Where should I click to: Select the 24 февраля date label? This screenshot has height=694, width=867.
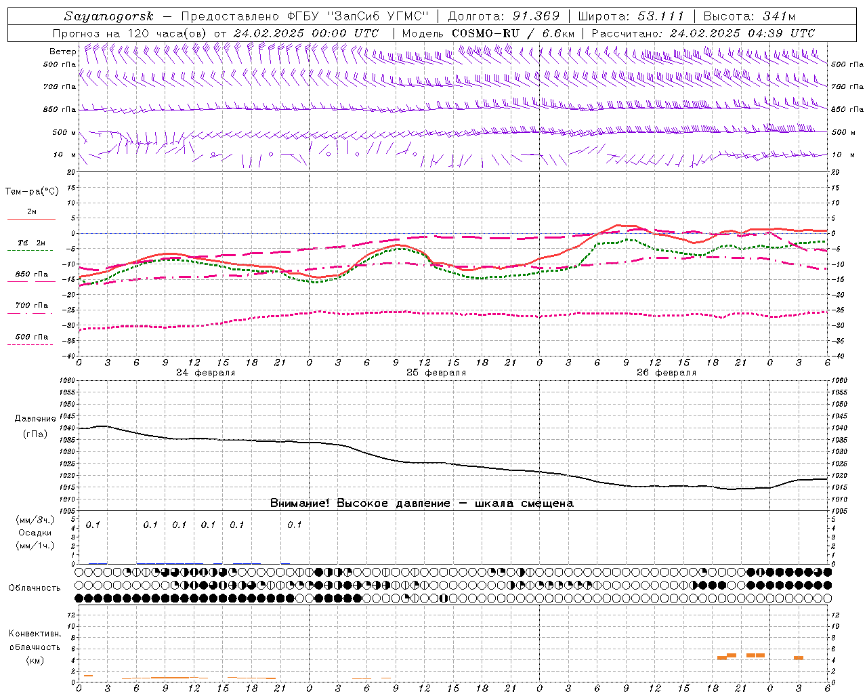pyautogui.click(x=205, y=373)
